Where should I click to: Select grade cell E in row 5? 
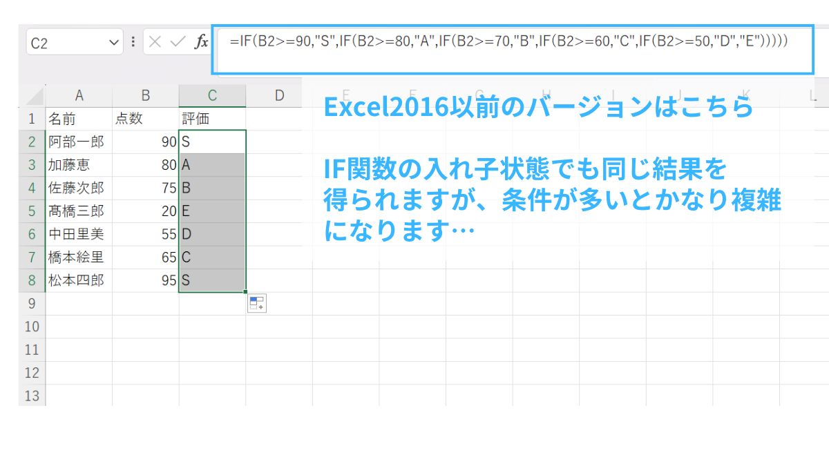pos(212,211)
